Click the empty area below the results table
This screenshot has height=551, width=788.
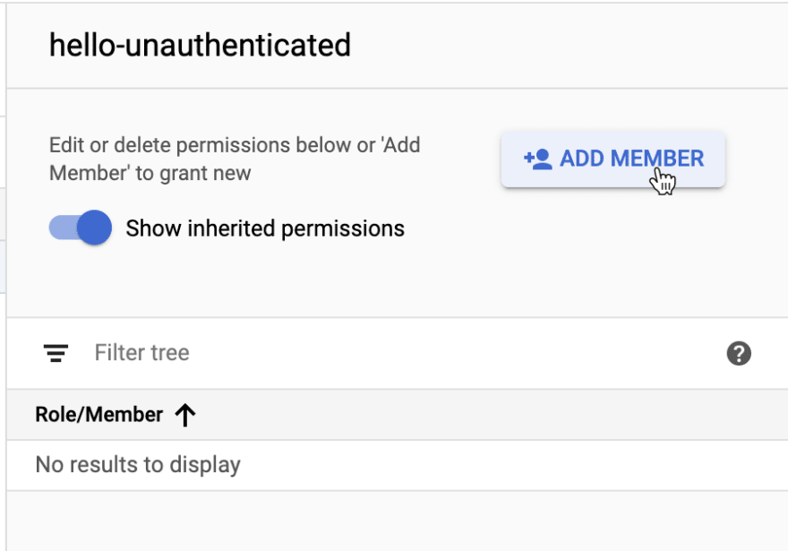[x=397, y=521]
